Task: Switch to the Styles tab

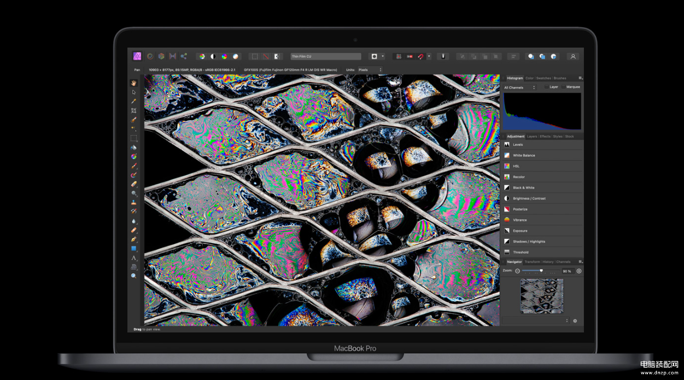Action: point(558,136)
